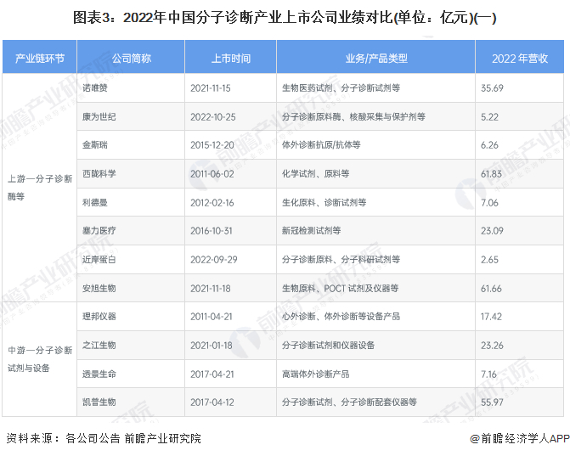
Task: Click listing date 2011-04-21
Action: coord(212,317)
